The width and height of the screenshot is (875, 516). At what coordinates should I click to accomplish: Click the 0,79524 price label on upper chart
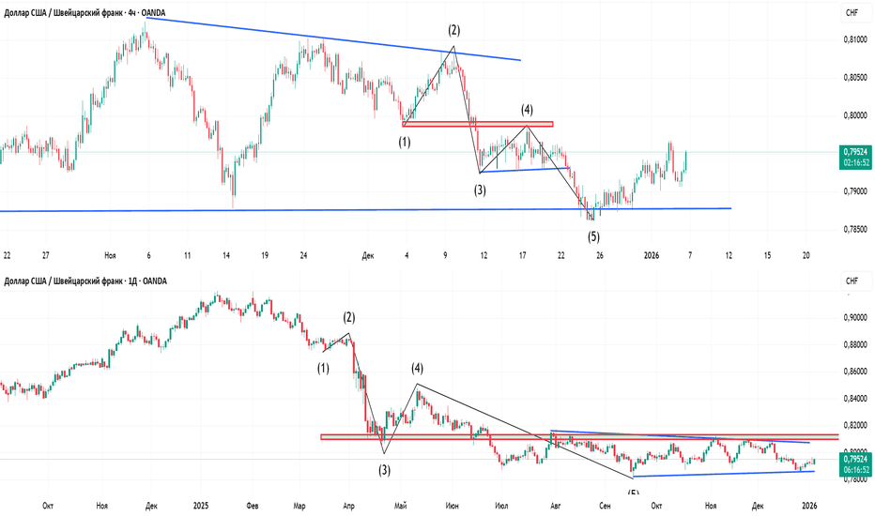click(x=855, y=150)
